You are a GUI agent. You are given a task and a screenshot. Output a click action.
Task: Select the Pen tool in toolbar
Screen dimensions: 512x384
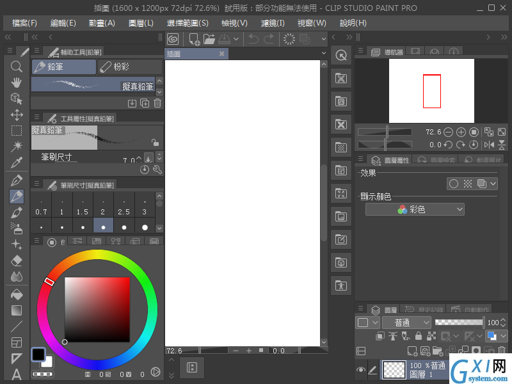(17, 180)
